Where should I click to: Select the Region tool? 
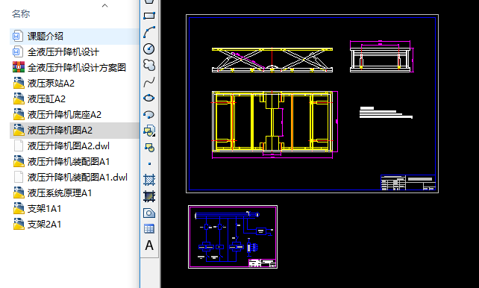(149, 213)
